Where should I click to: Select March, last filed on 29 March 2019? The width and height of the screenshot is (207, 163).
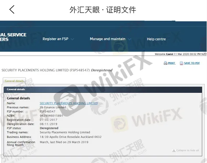pyautogui.click(x=64, y=142)
